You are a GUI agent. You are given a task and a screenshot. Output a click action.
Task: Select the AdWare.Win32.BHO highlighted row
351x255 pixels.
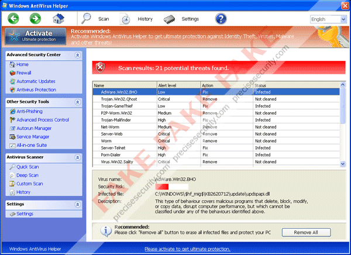point(216,92)
